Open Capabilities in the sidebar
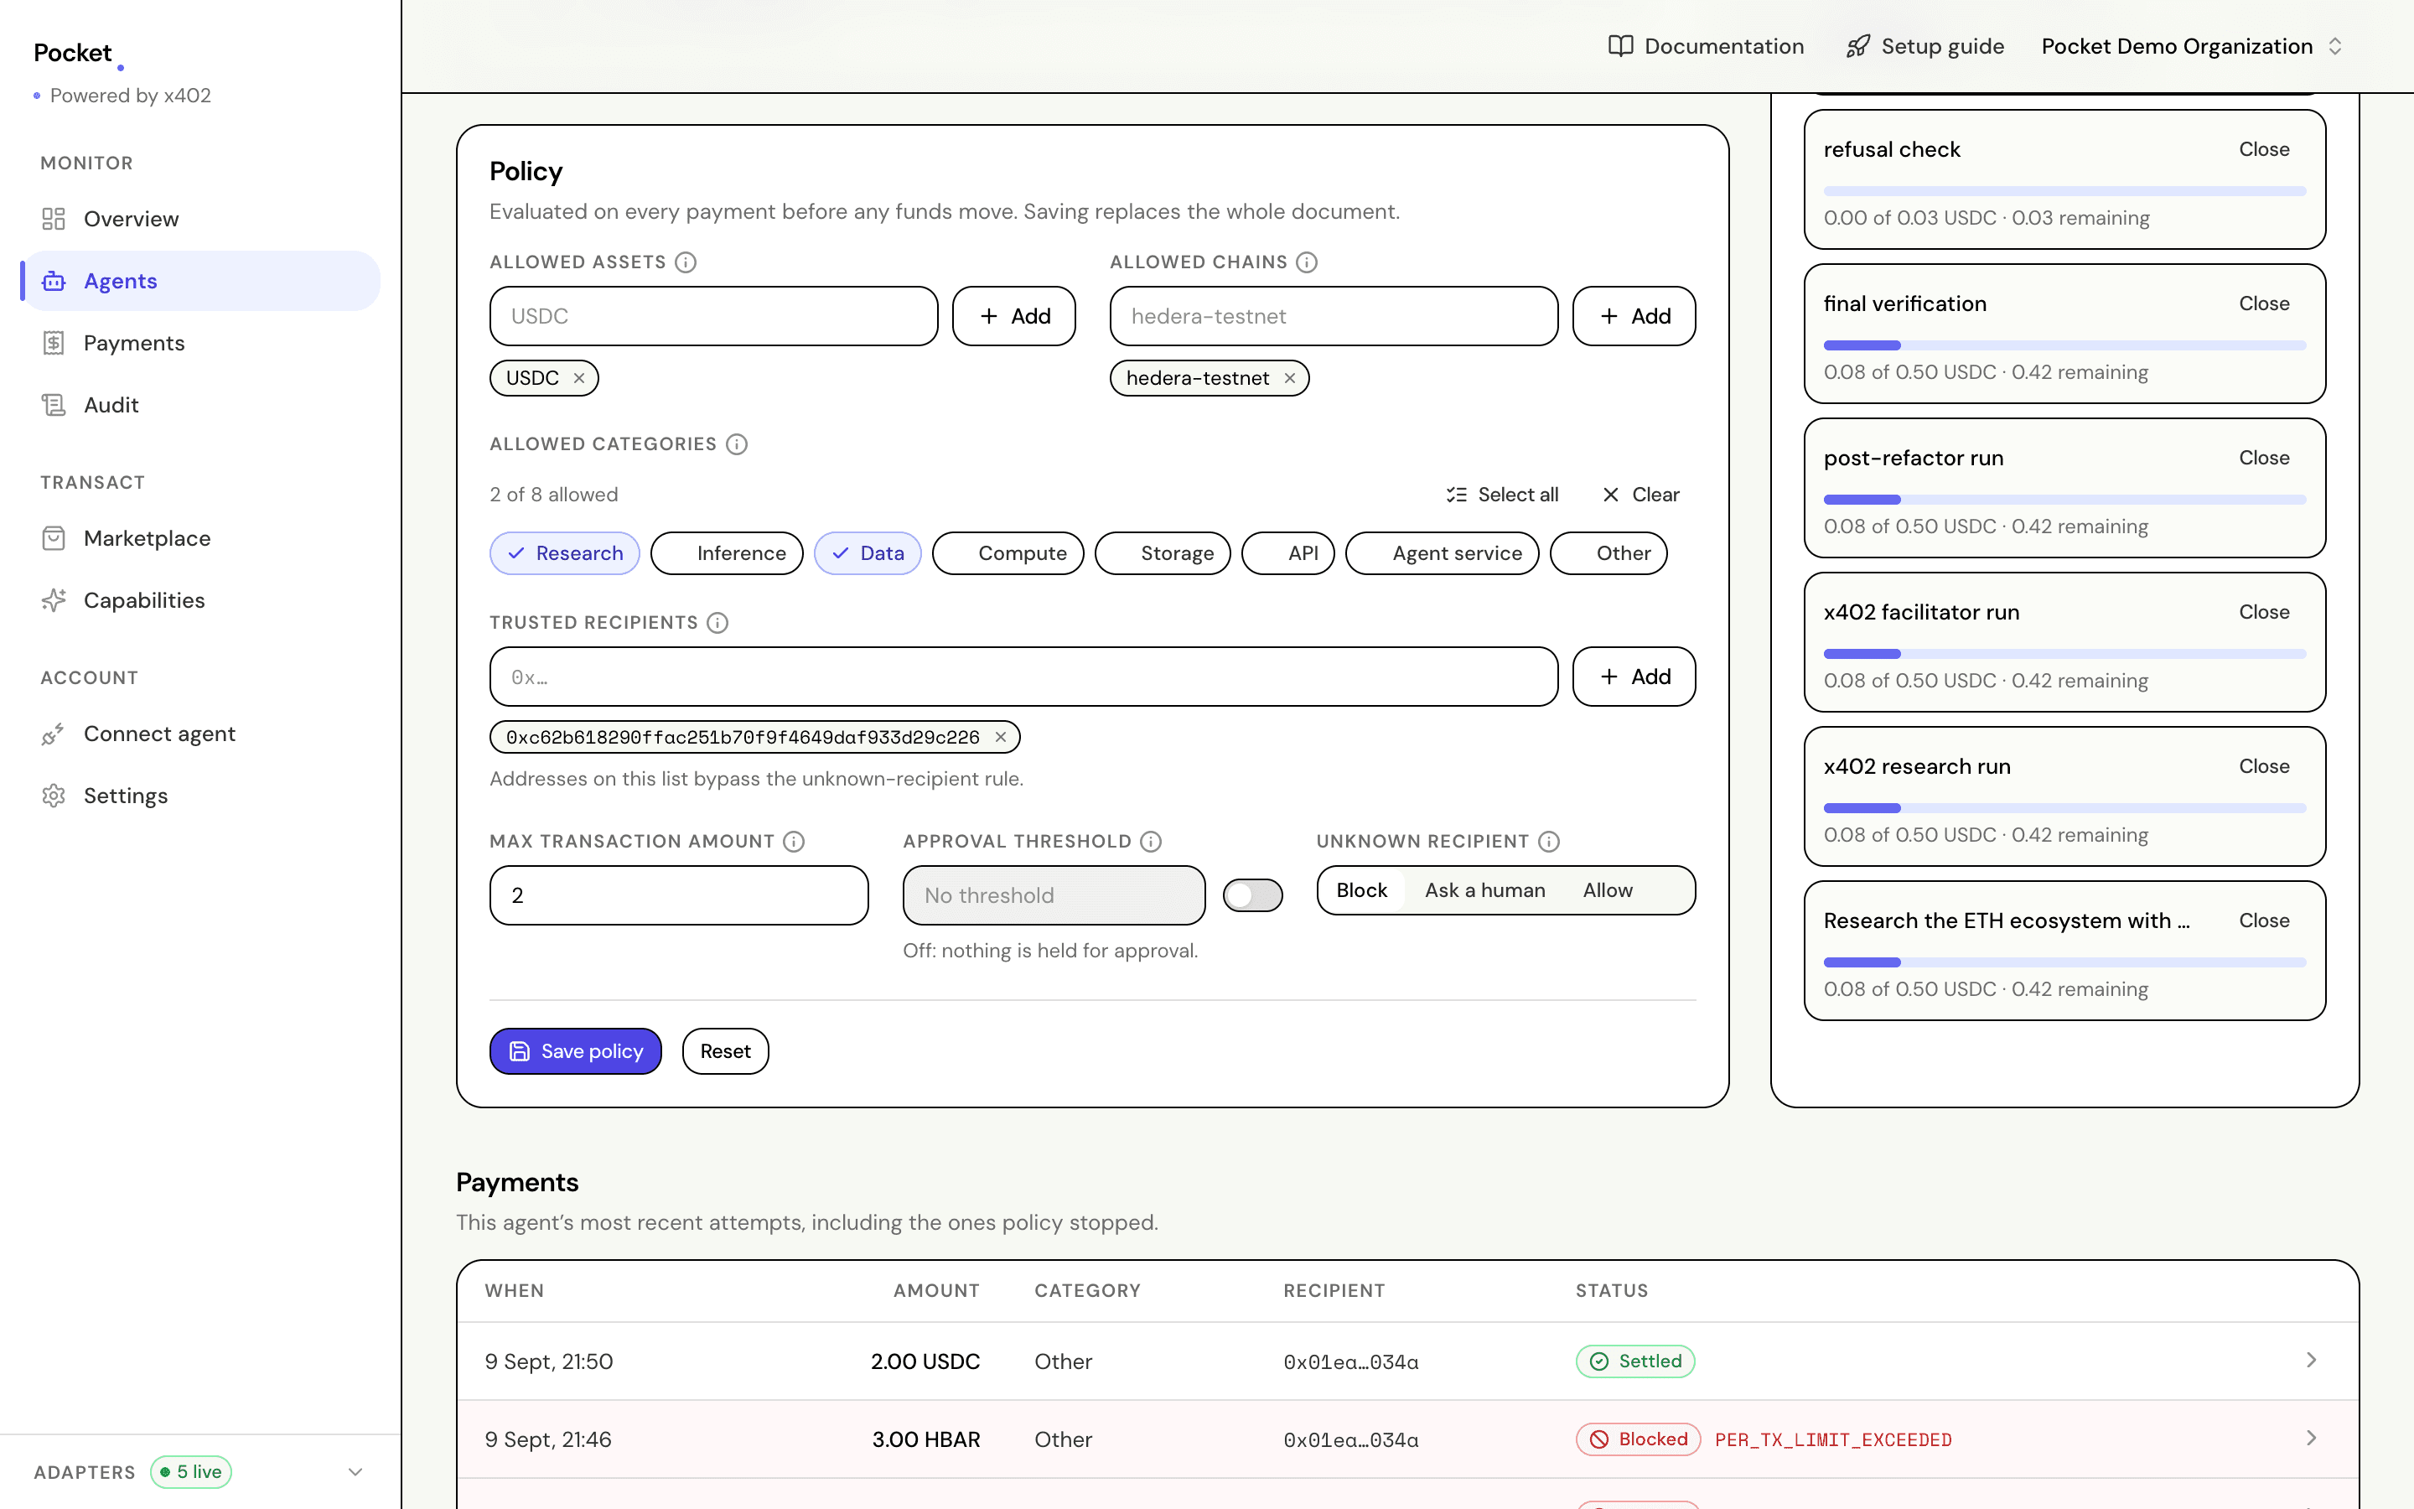The width and height of the screenshot is (2414, 1509). (x=200, y=599)
